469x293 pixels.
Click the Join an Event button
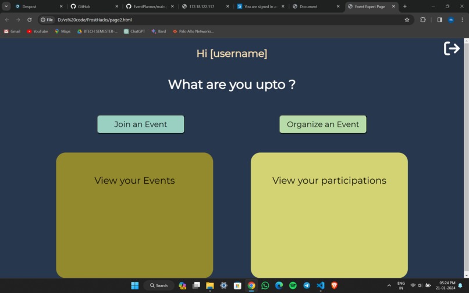click(141, 124)
